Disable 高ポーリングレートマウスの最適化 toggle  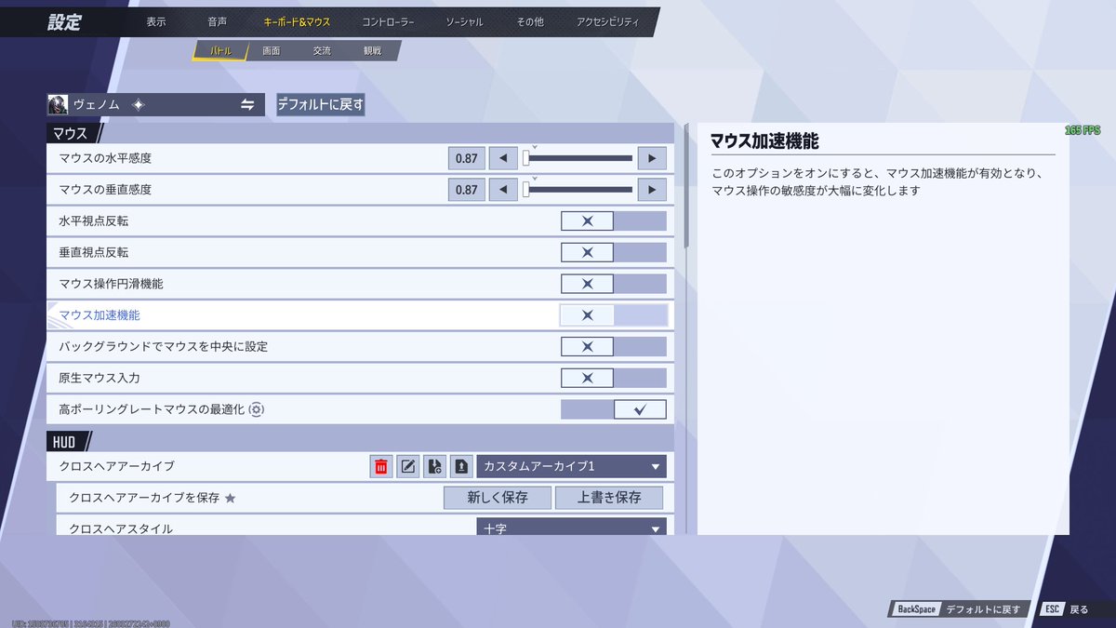coord(614,409)
